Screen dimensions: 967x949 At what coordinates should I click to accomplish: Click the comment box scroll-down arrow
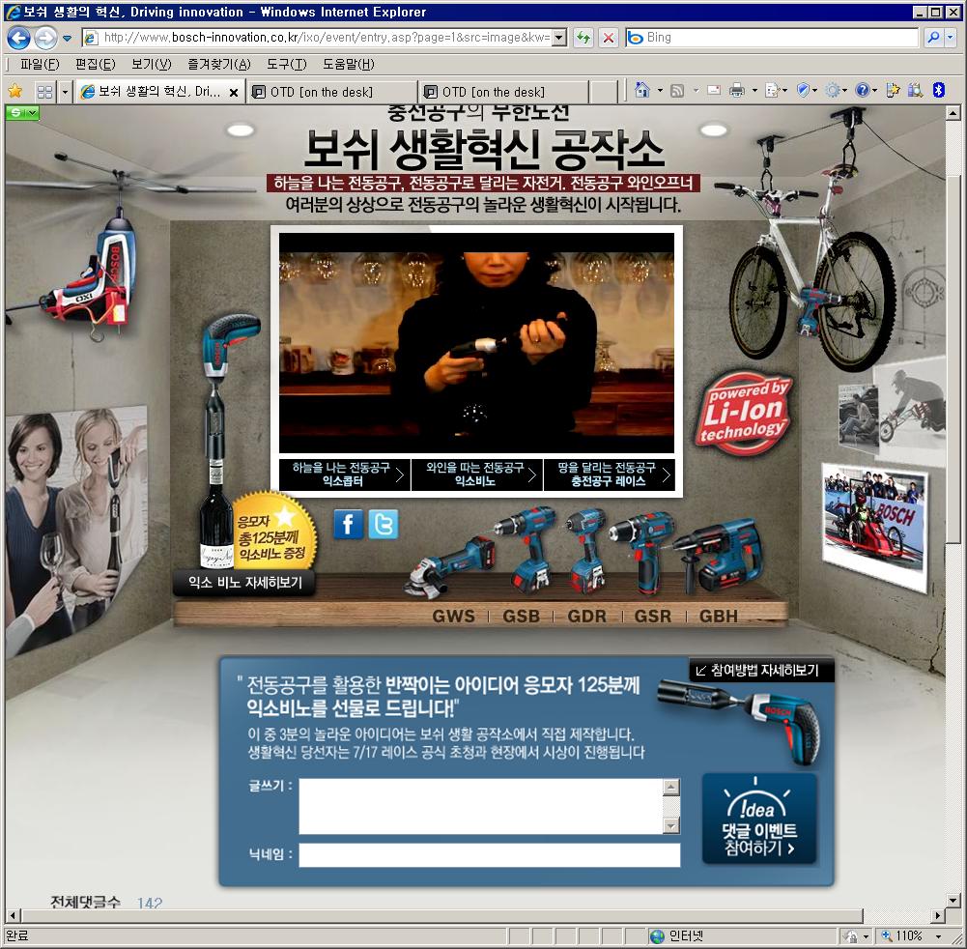tap(671, 825)
